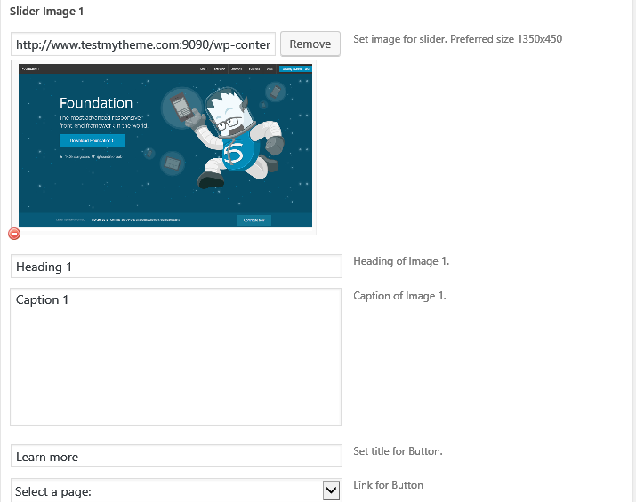Screen dimensions: 636x502
Task: Click the 'Heading of Image 1.' description
Action: 401,261
